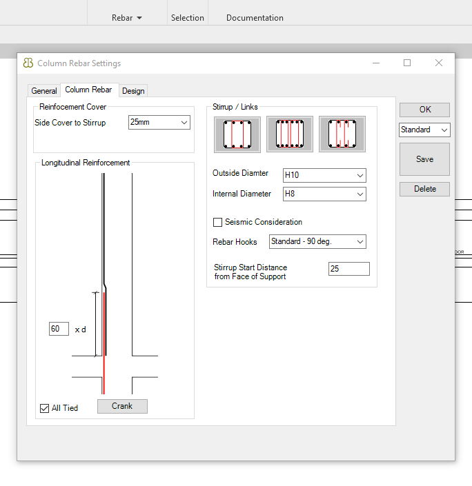Maximize the Column Rebar Settings dialog
The image size is (472, 486).
pos(407,63)
